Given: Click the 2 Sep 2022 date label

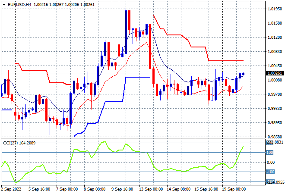Looking at the screenshot, I should pyautogui.click(x=11, y=189).
